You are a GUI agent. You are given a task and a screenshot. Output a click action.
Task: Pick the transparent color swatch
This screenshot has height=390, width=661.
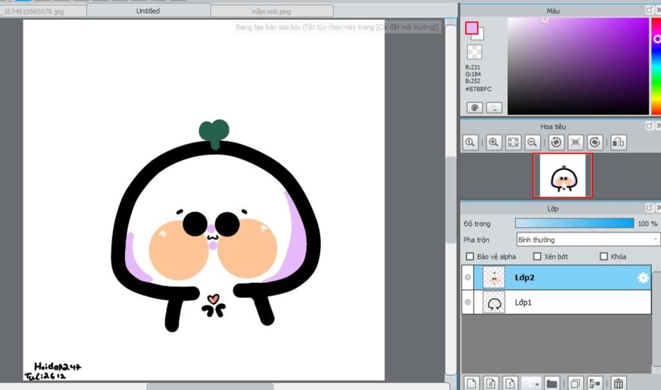tap(474, 52)
